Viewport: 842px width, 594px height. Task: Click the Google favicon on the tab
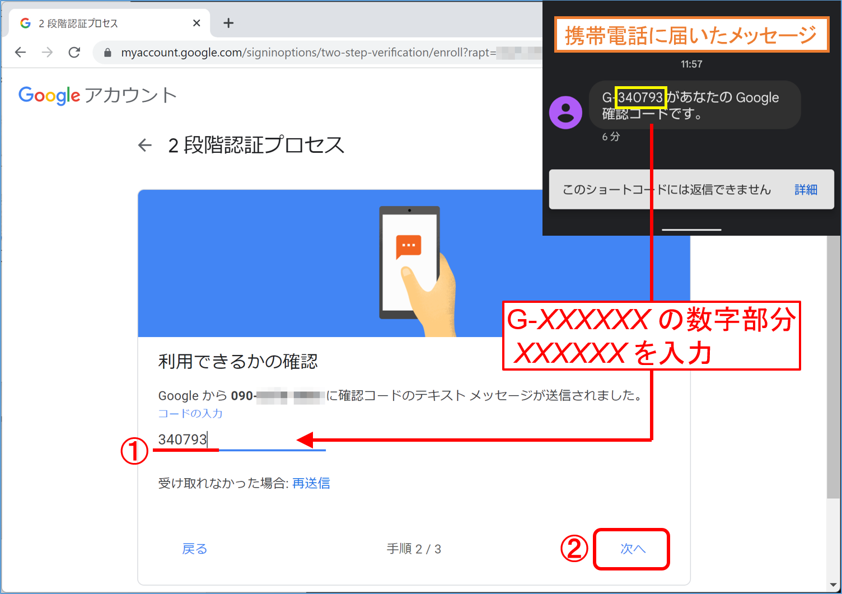coord(25,23)
